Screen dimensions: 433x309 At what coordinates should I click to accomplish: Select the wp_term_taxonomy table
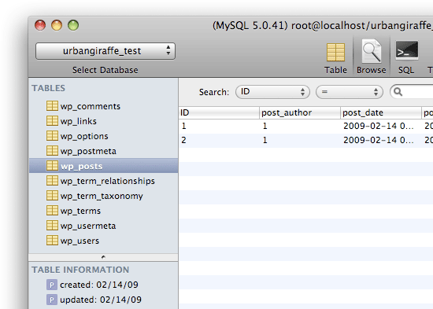click(x=104, y=196)
